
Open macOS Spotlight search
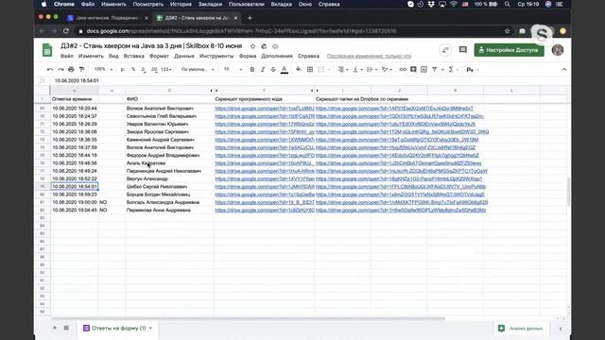point(507,4)
